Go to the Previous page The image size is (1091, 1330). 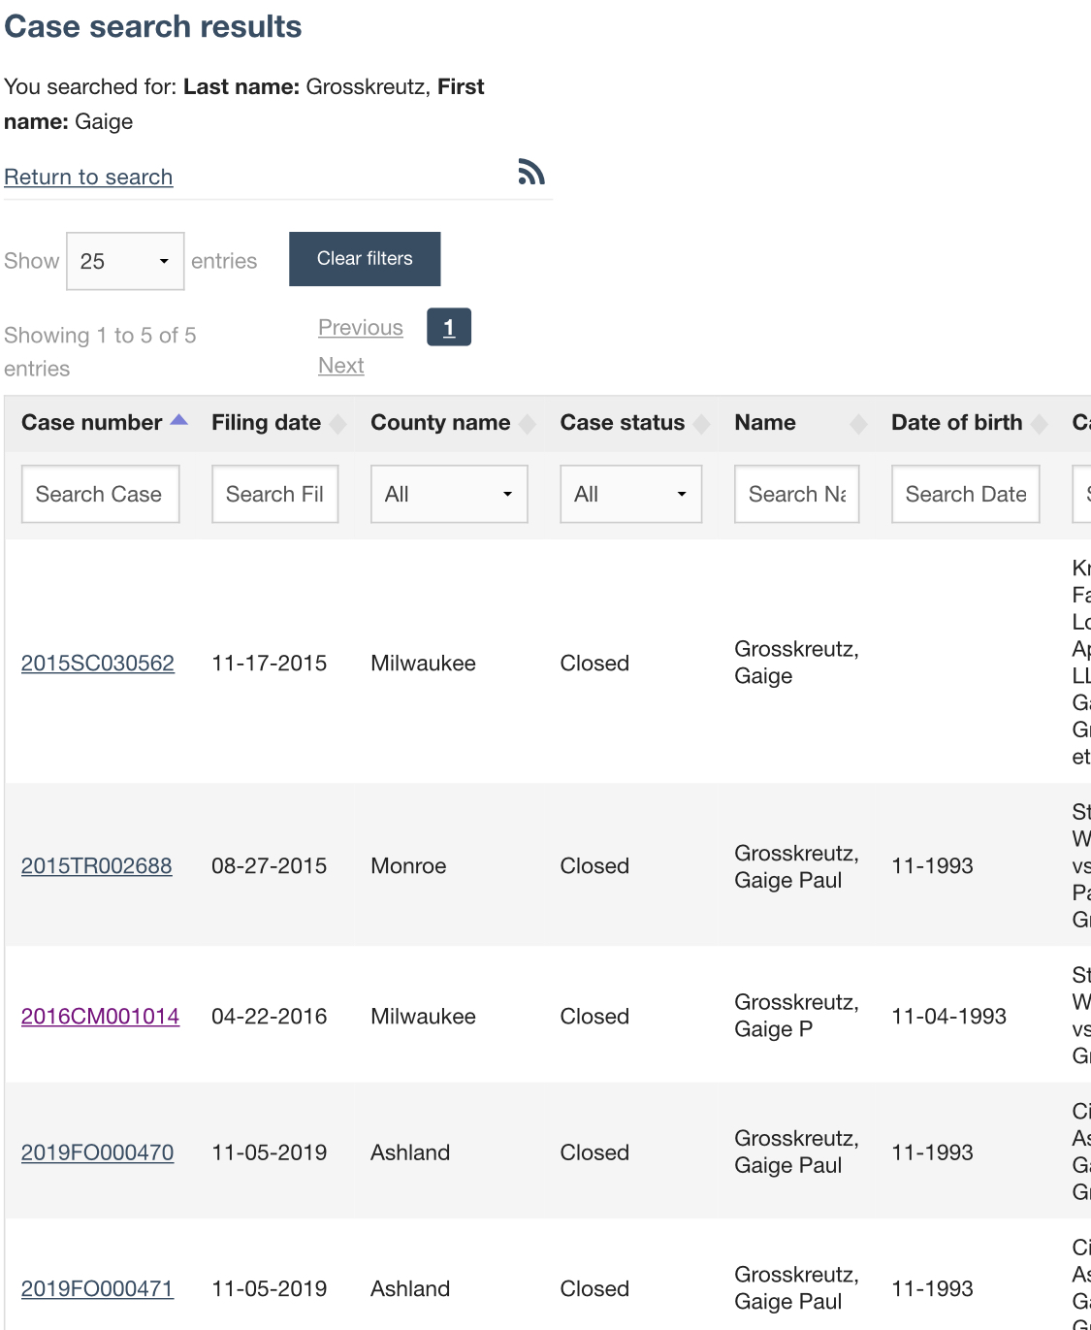(361, 328)
